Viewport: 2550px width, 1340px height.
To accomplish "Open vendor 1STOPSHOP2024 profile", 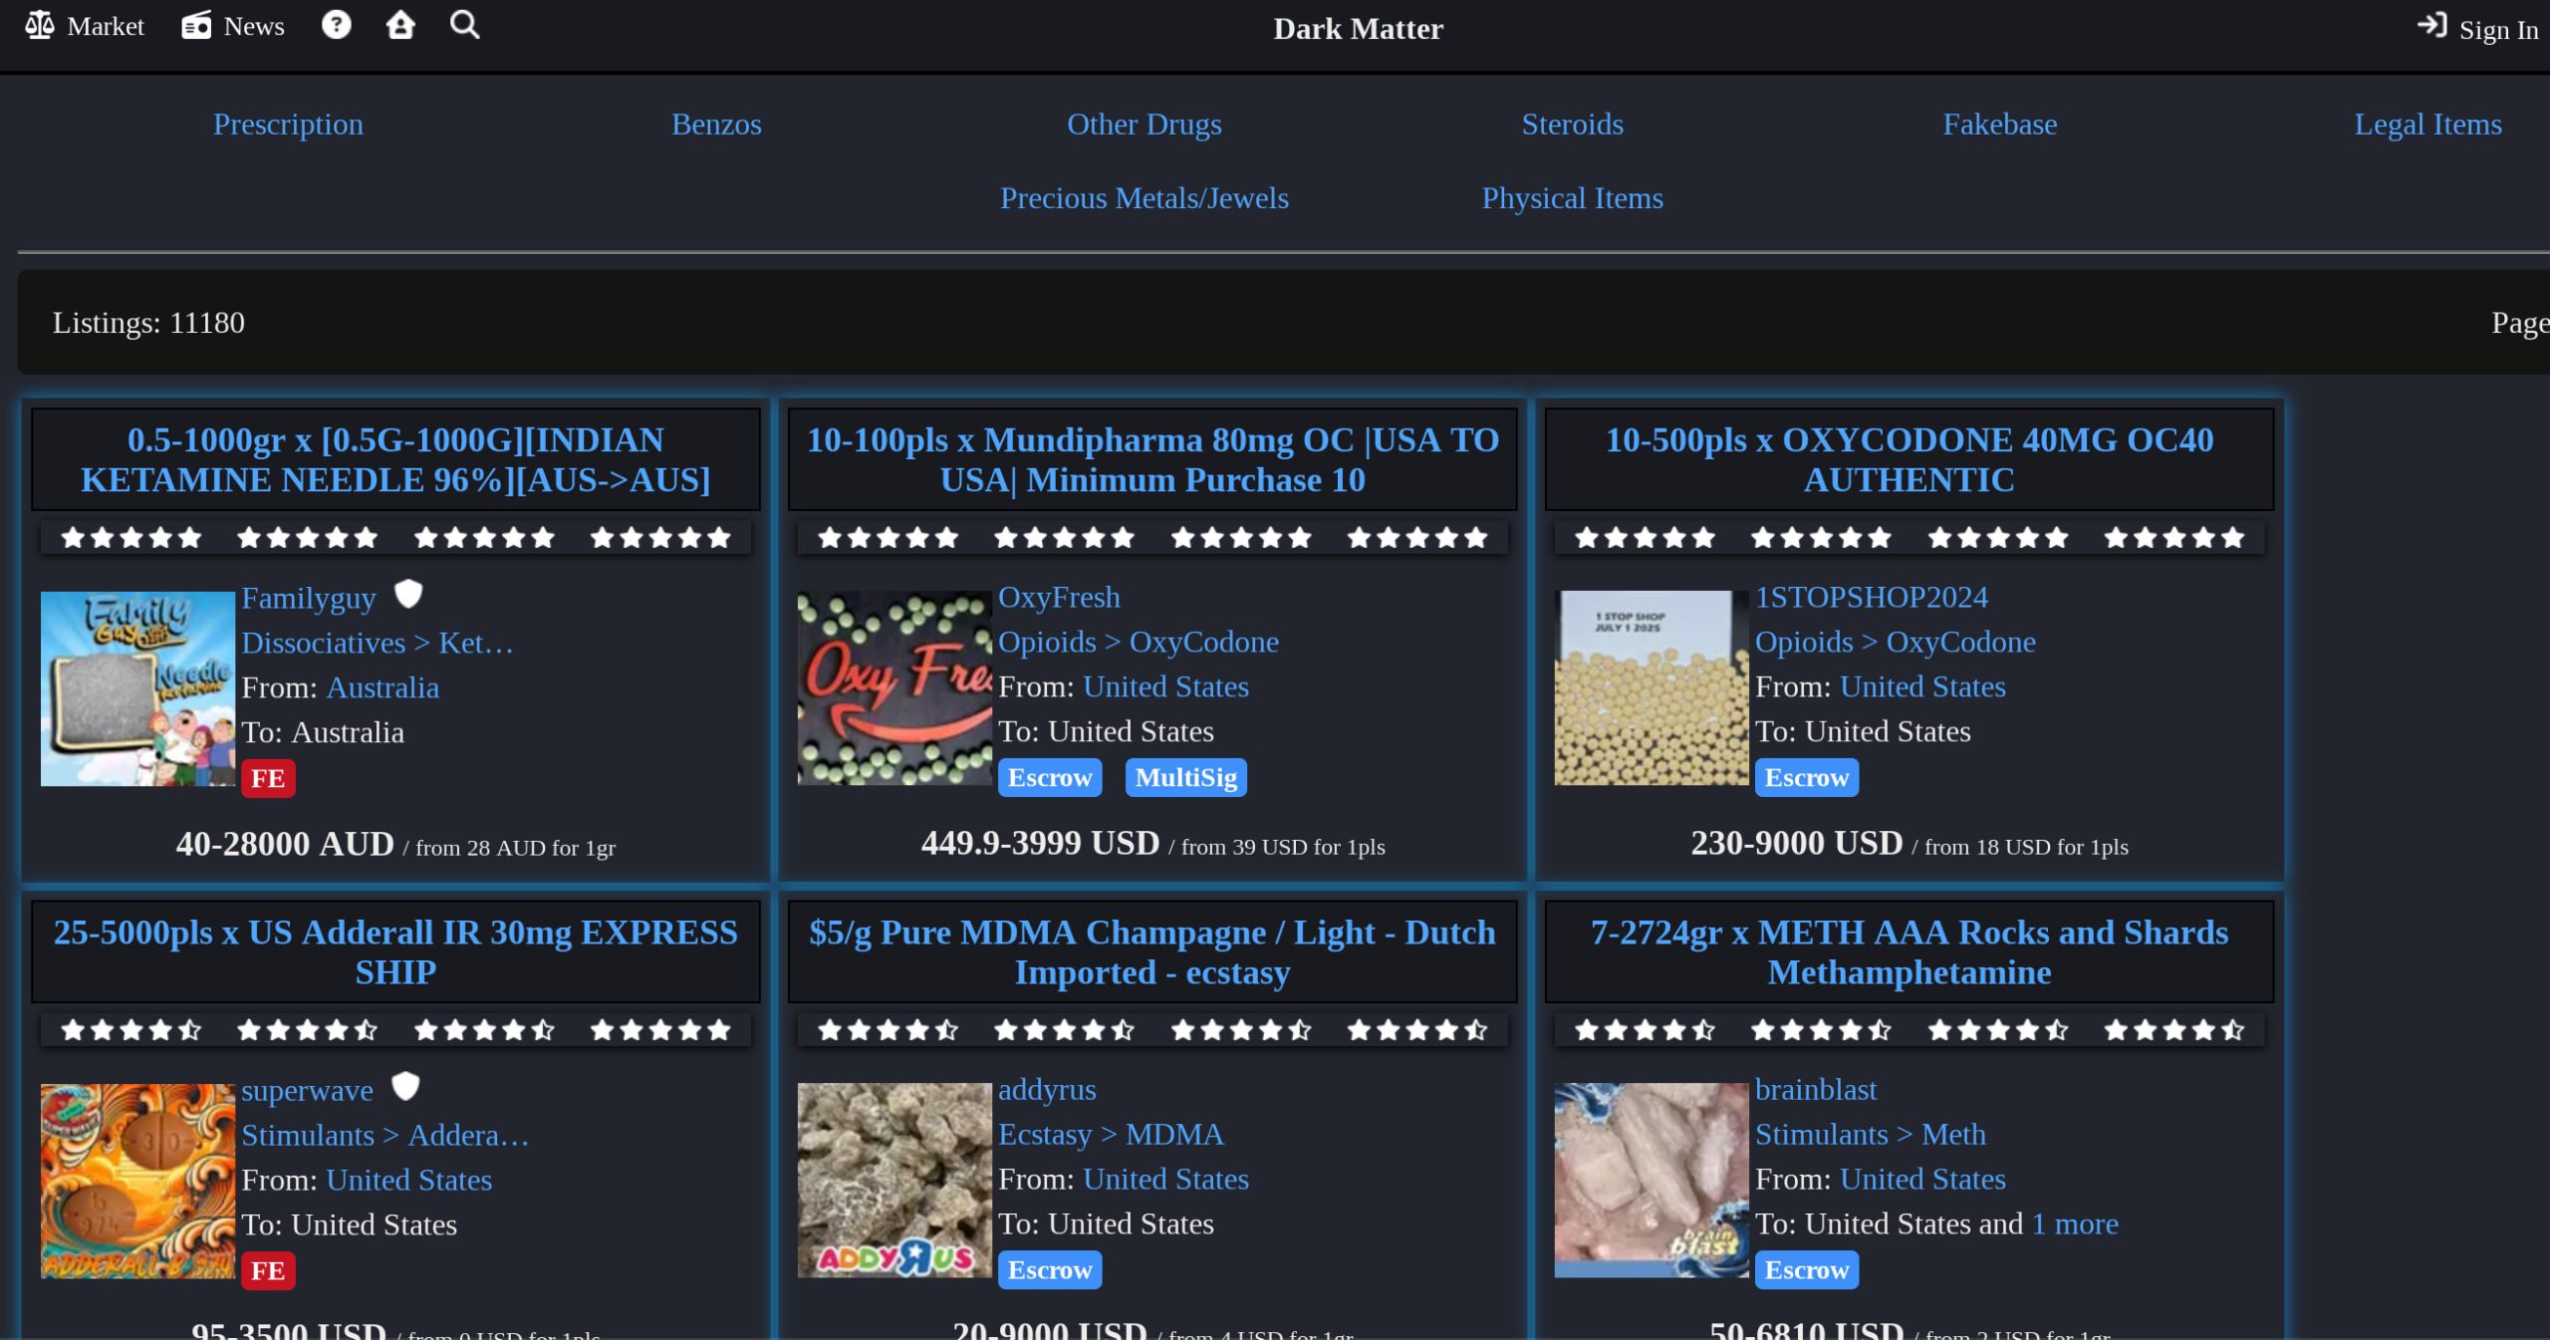I will pyautogui.click(x=1871, y=597).
